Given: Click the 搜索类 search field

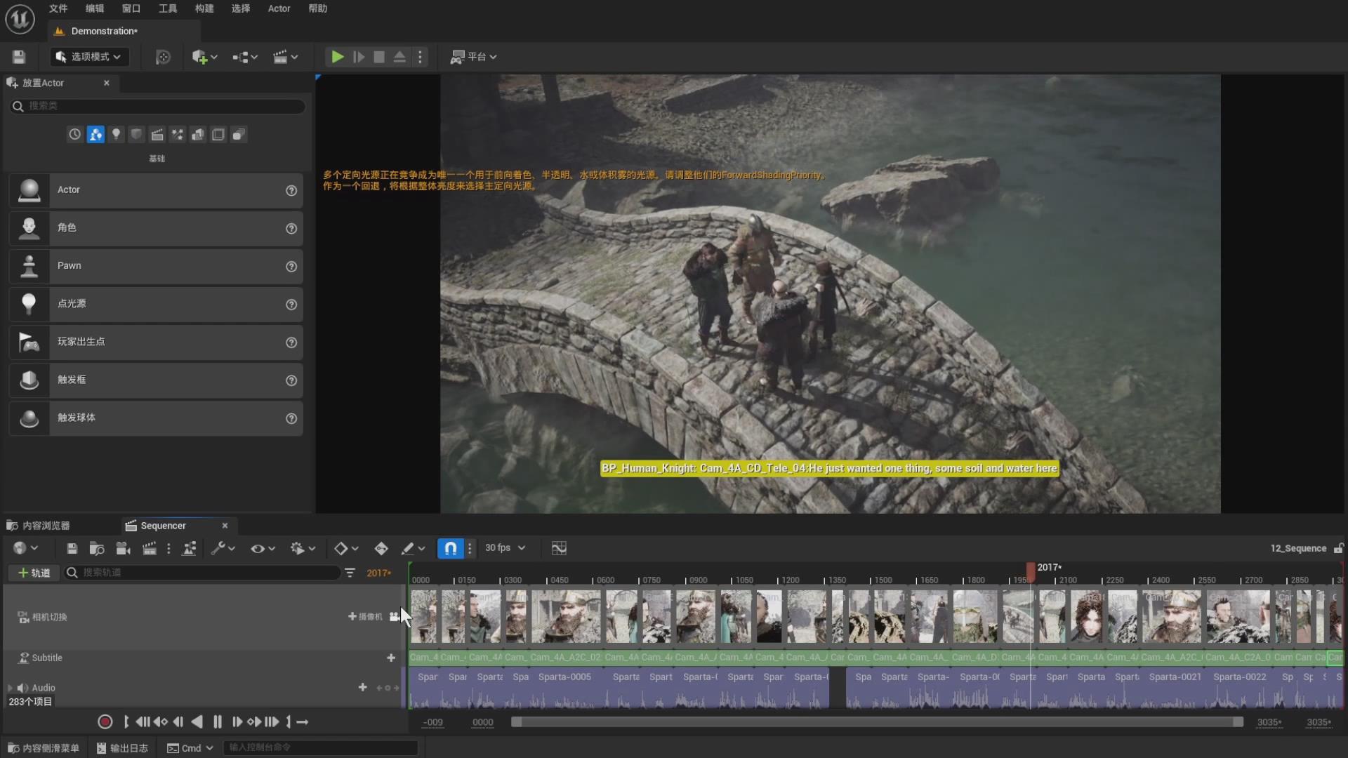Looking at the screenshot, I should coord(158,106).
